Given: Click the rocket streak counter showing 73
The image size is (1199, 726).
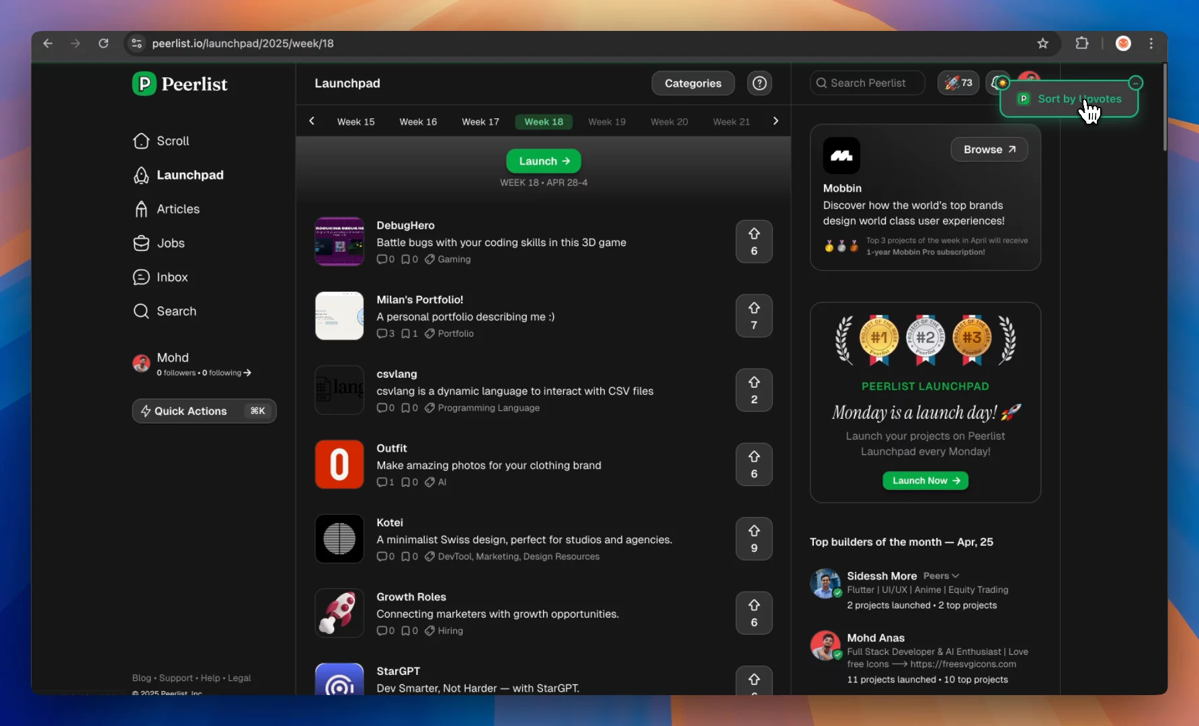Looking at the screenshot, I should pos(957,83).
